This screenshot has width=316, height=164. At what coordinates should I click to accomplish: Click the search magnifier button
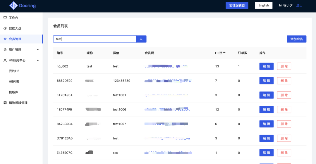coord(141,39)
